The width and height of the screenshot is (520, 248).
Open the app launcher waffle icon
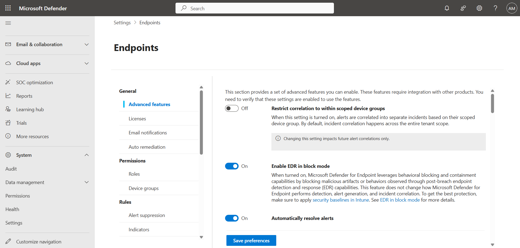[x=8, y=8]
